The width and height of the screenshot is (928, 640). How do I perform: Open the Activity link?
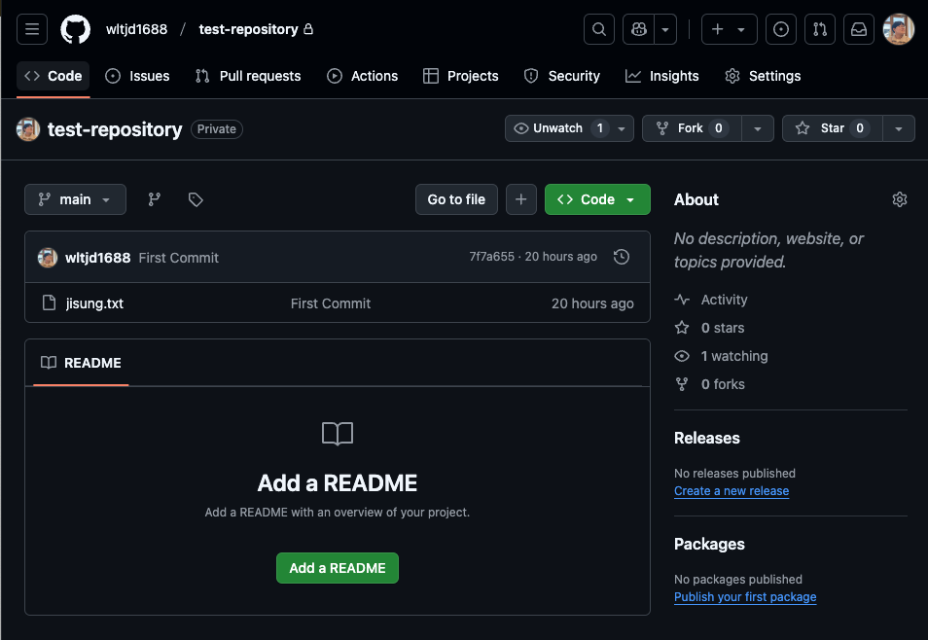[724, 300]
